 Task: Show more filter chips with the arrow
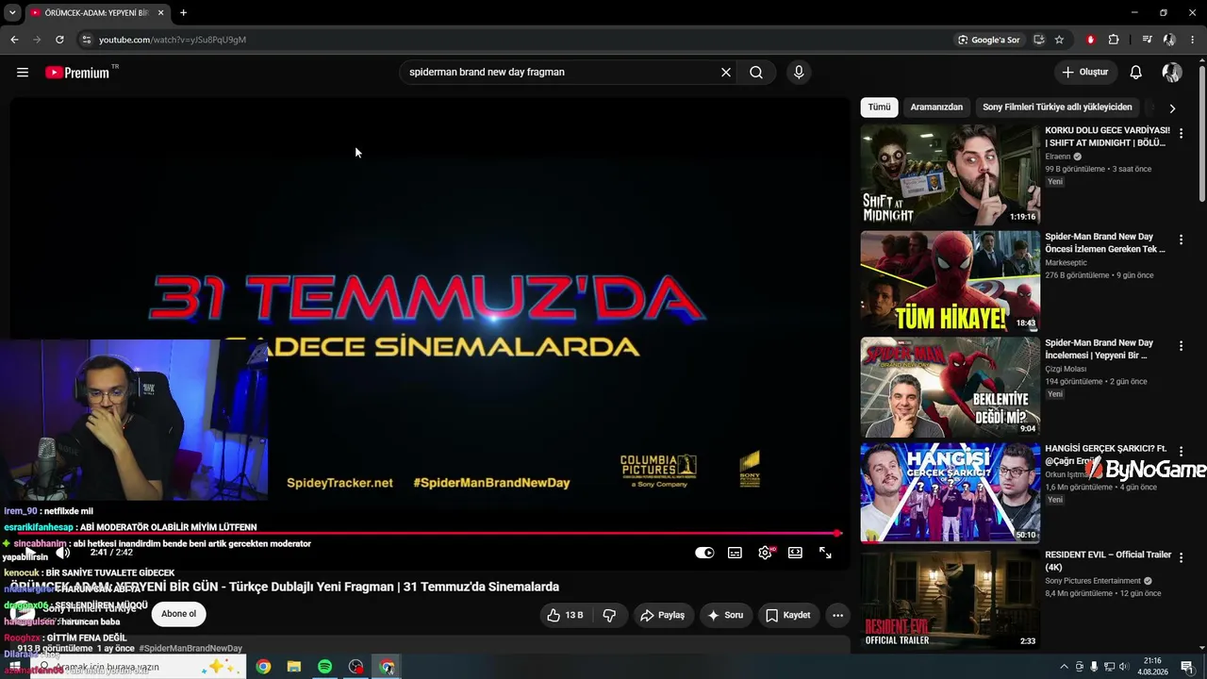pyautogui.click(x=1172, y=108)
